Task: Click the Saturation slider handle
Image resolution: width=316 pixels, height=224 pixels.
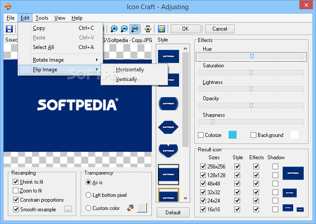Action: click(251, 73)
